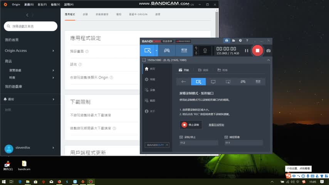
Task: Choose the HDMI mode in mode row
Action: [258, 82]
